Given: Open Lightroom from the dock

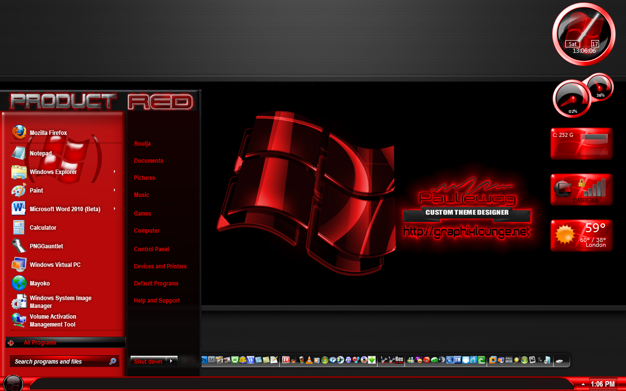Looking at the screenshot, I should [x=211, y=360].
